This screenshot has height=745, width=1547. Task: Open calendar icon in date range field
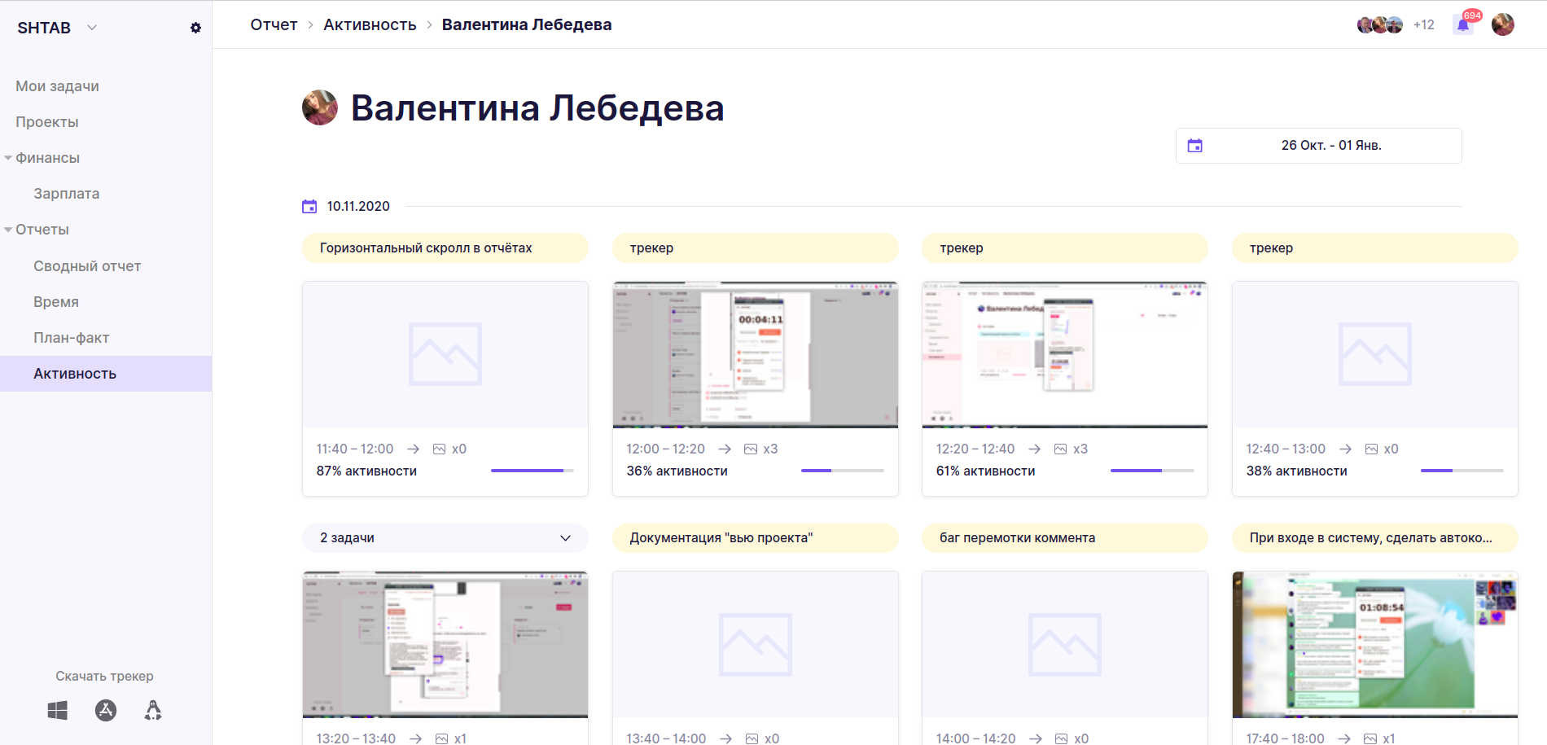click(1194, 146)
